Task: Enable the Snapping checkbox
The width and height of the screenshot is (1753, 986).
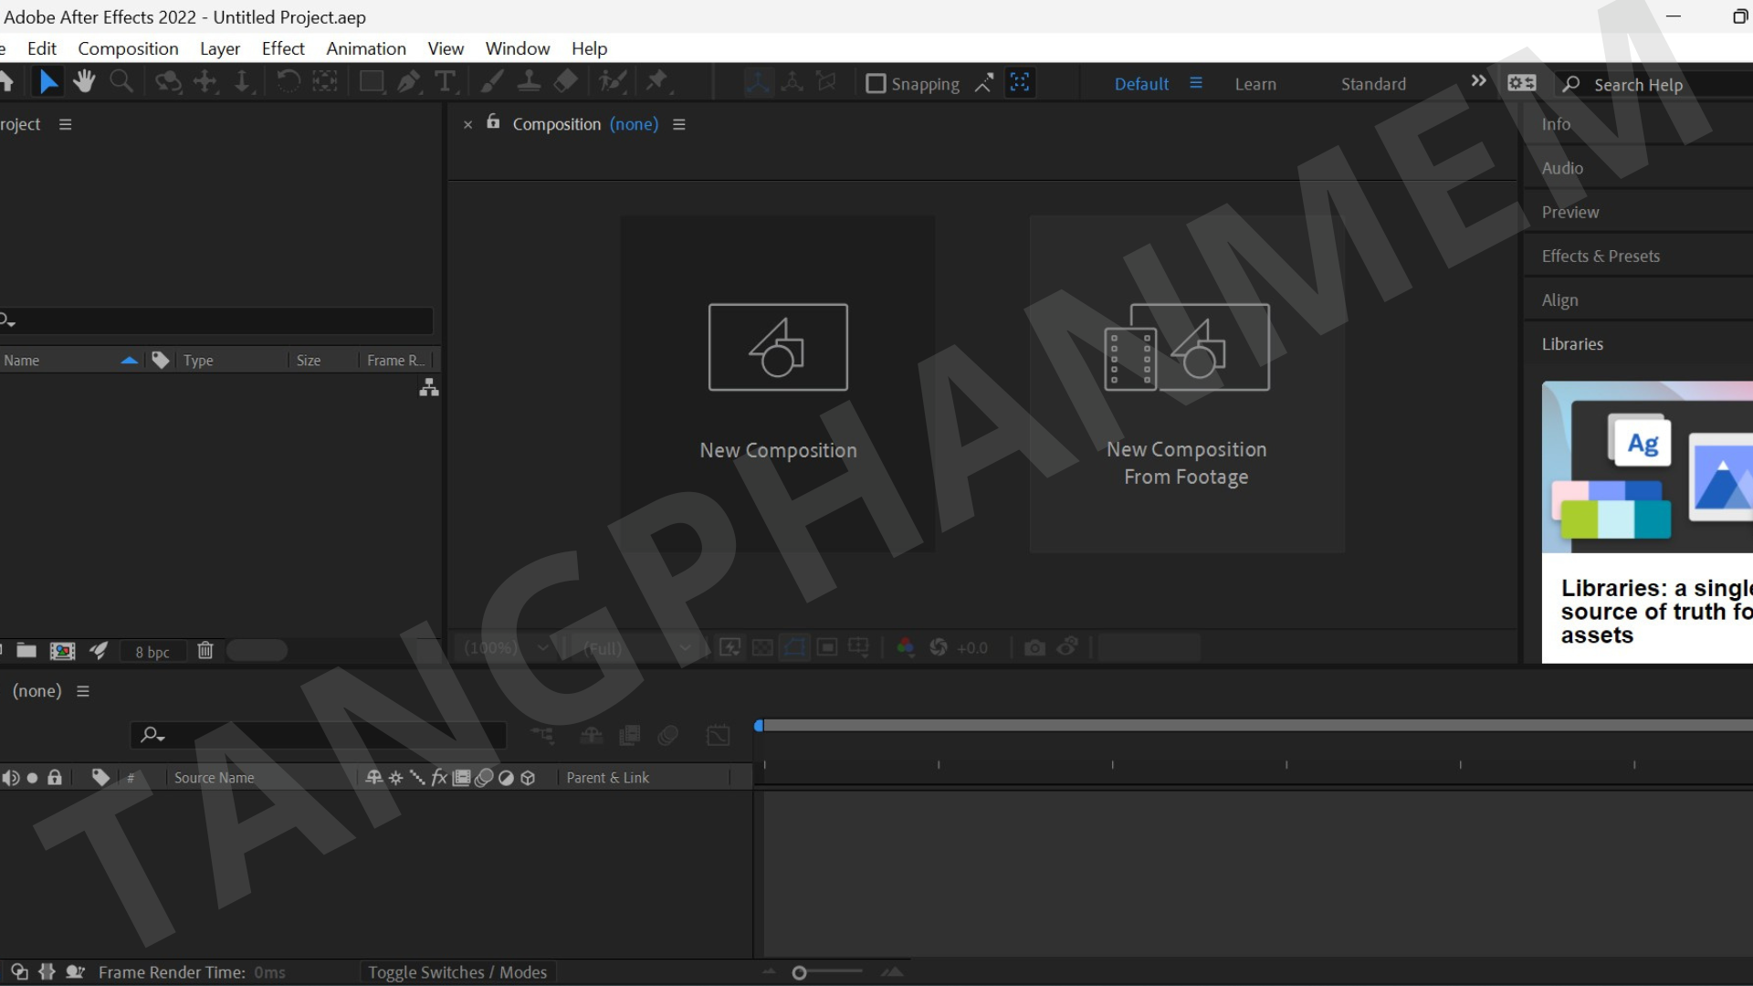Action: (876, 83)
